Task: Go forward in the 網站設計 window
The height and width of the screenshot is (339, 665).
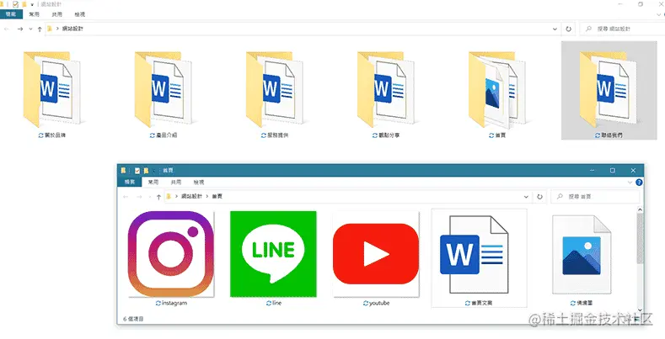Action: [x=20, y=29]
